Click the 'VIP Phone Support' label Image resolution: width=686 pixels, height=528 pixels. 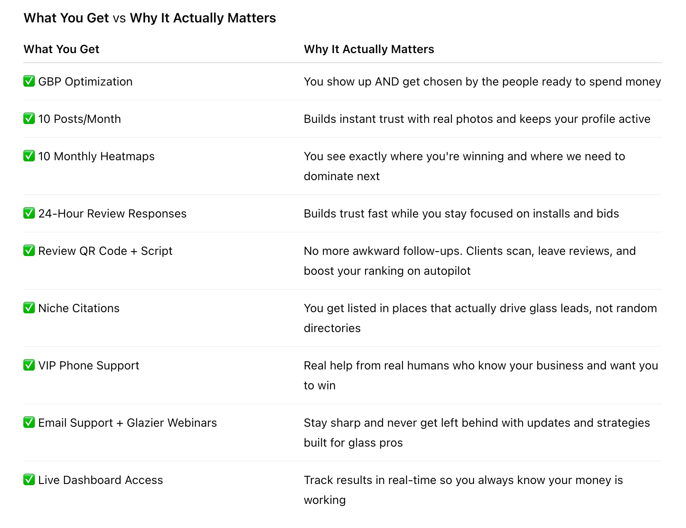pos(89,365)
